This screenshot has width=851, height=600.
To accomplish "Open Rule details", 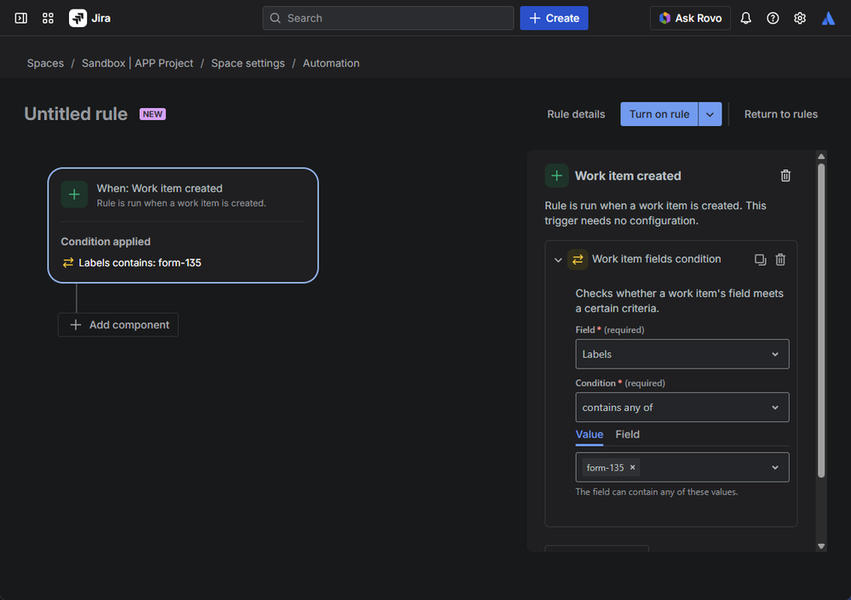I will pos(576,114).
